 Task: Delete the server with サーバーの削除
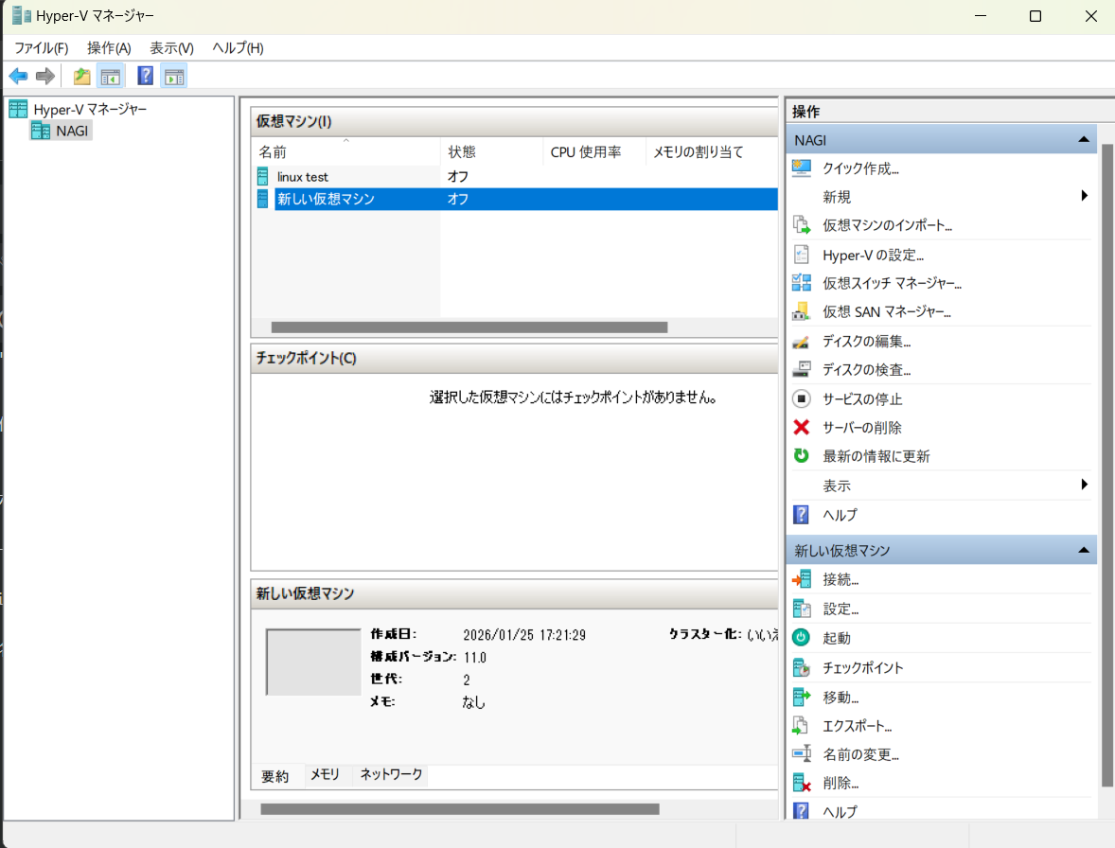coord(863,427)
